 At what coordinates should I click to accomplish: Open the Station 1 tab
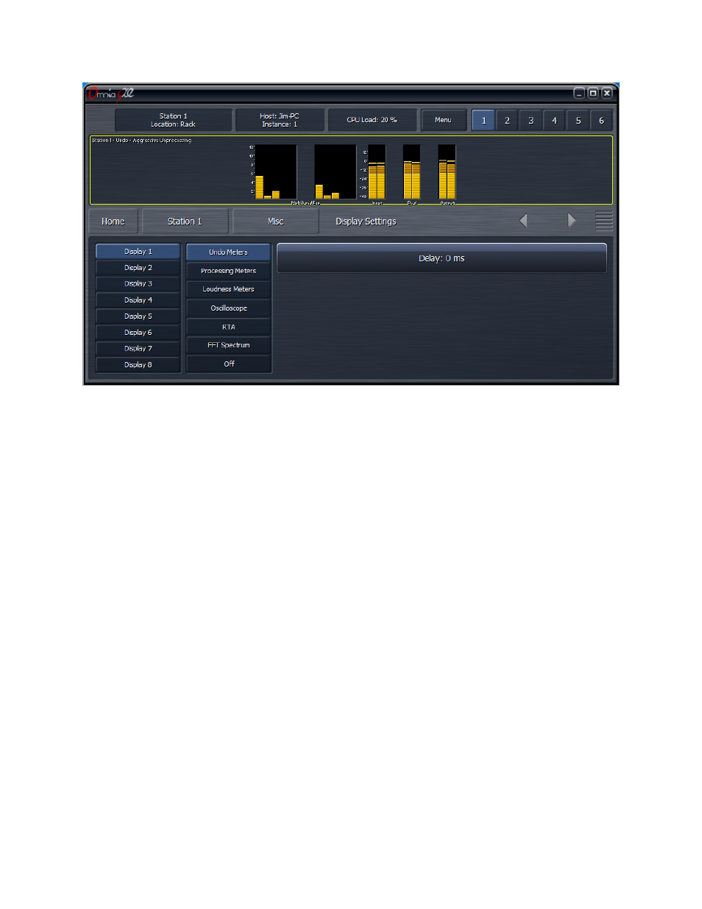[185, 222]
